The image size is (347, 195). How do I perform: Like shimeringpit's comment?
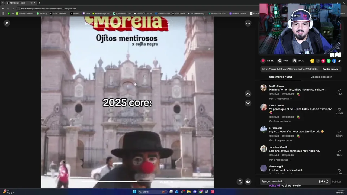tap(339, 171)
